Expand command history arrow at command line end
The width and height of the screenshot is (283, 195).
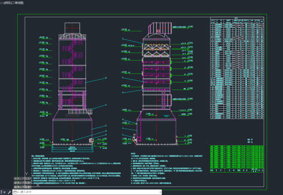click(160, 192)
